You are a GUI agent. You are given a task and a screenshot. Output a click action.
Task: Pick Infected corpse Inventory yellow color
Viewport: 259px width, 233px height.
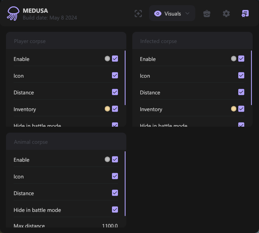[x=233, y=109]
